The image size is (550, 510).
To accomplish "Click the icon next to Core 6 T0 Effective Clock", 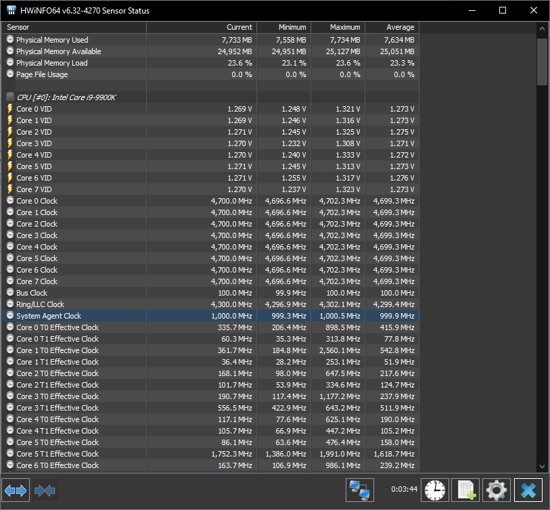I will point(10,465).
